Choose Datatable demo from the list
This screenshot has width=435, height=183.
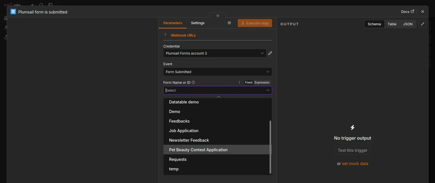[217, 102]
